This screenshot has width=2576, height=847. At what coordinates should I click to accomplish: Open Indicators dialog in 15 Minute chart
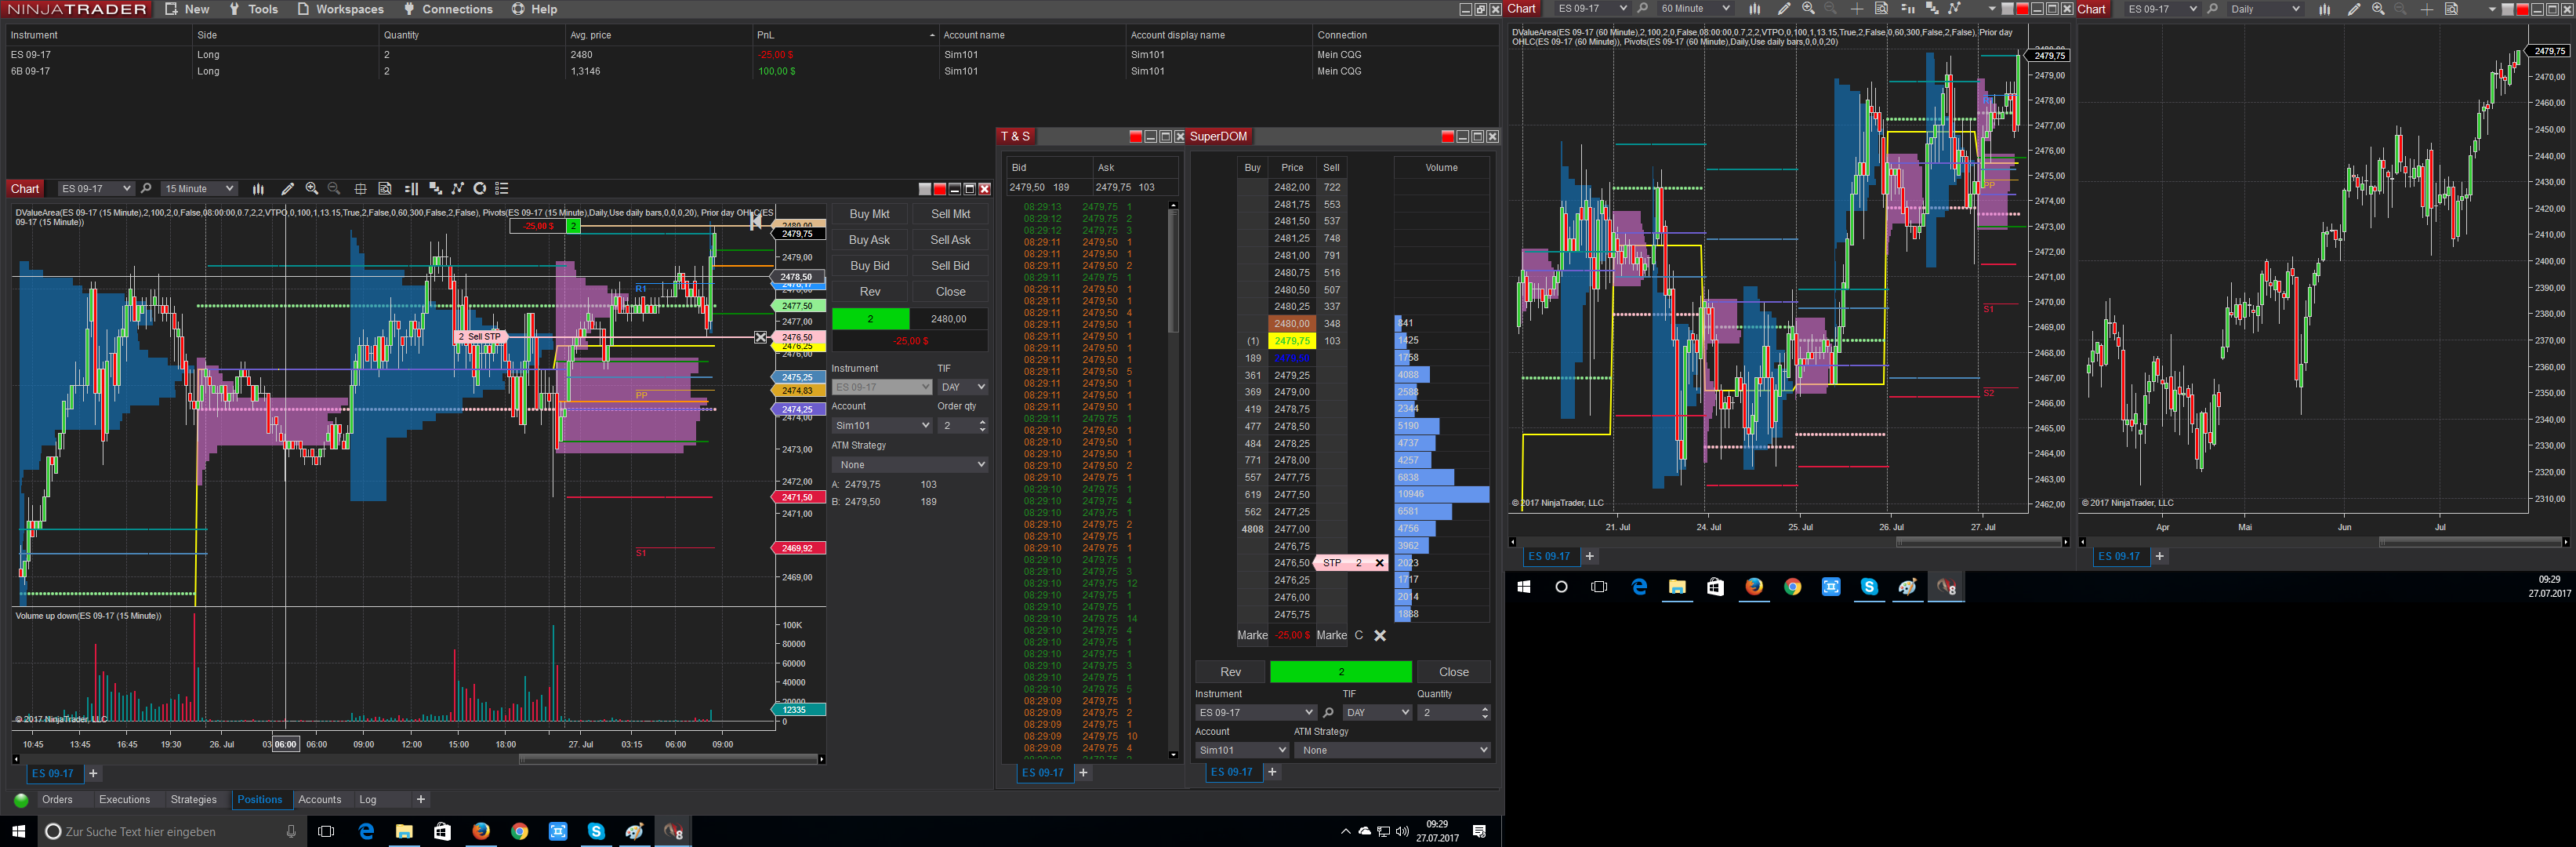[435, 189]
